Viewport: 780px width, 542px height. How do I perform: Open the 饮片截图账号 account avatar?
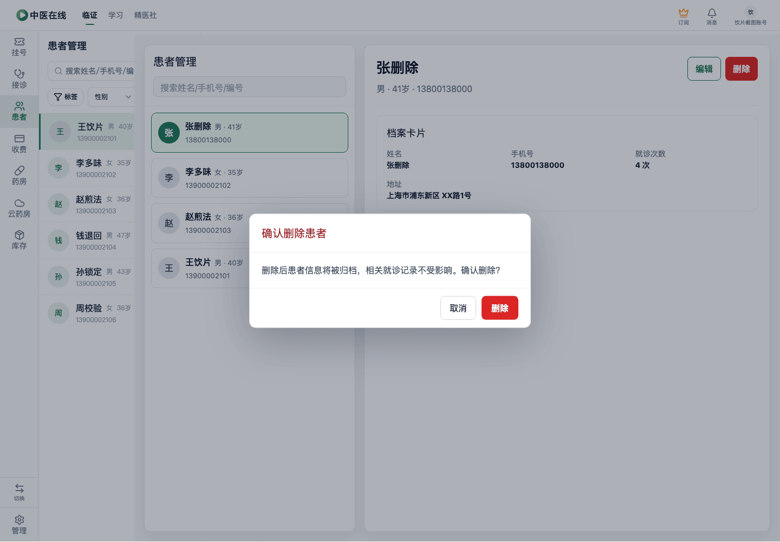(x=751, y=12)
